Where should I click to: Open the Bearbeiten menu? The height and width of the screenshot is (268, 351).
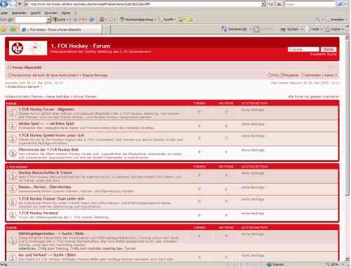[19, 13]
